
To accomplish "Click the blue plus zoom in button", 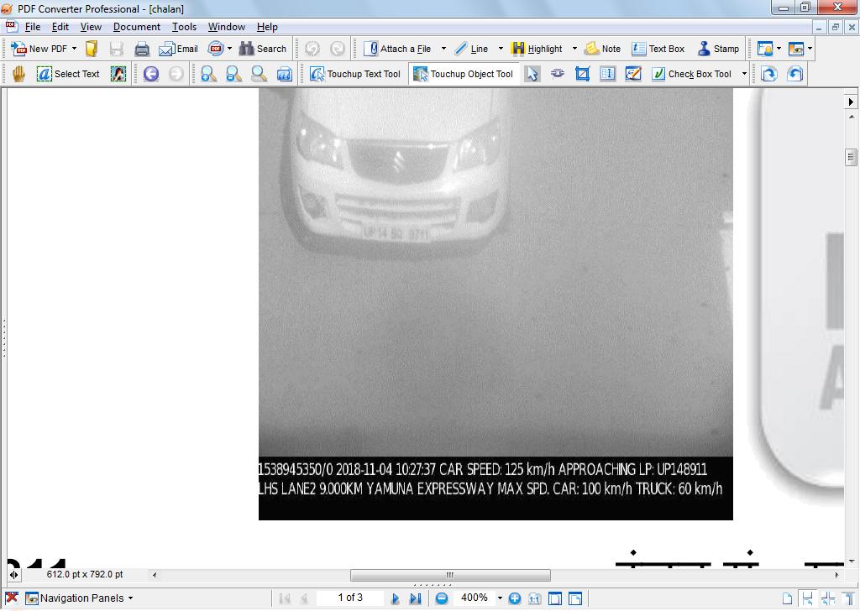I will tap(515, 598).
